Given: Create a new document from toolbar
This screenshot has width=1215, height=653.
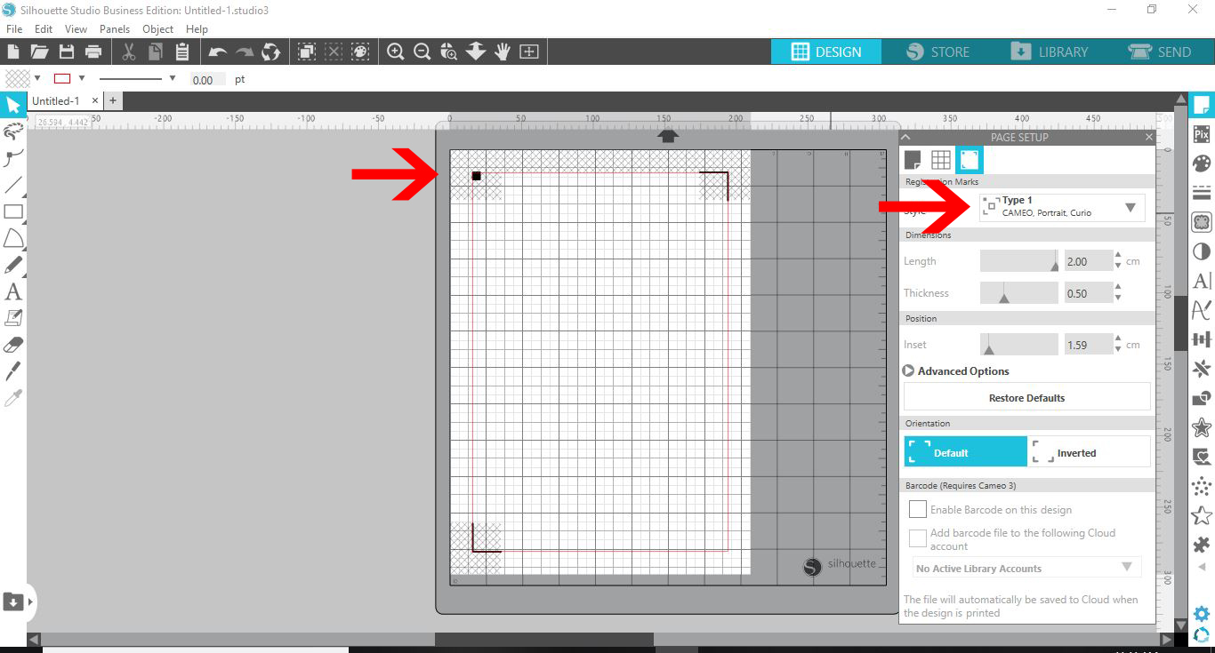Looking at the screenshot, I should [13, 52].
